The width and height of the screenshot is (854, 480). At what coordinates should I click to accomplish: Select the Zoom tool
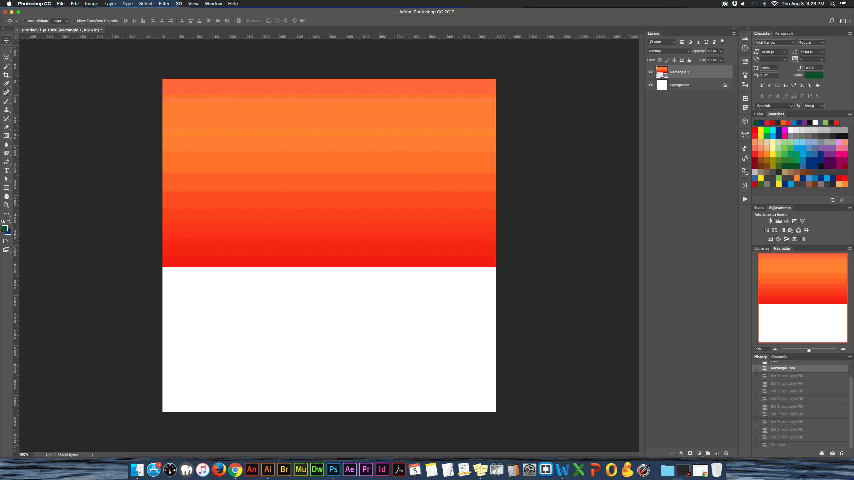pos(6,205)
